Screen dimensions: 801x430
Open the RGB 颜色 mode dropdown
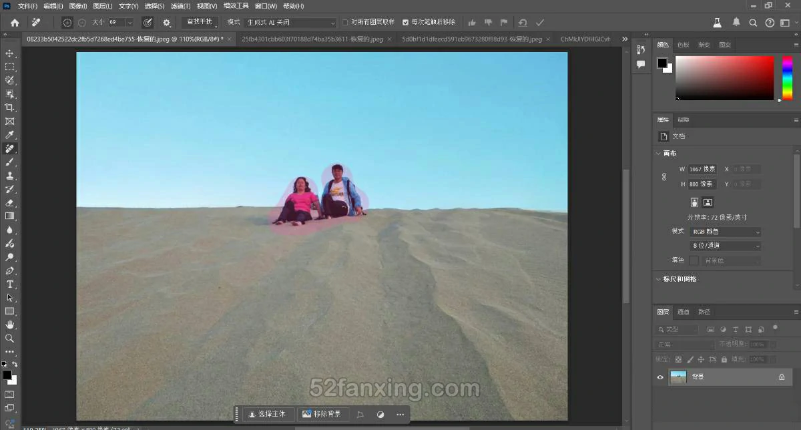click(726, 232)
